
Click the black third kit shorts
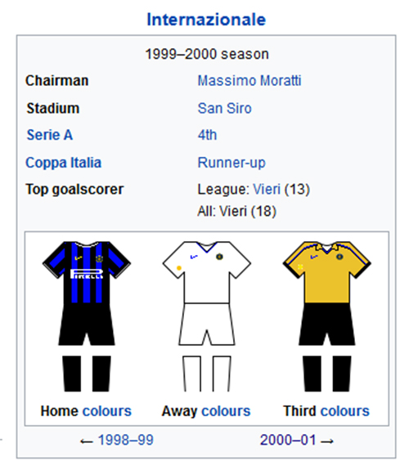(x=327, y=324)
